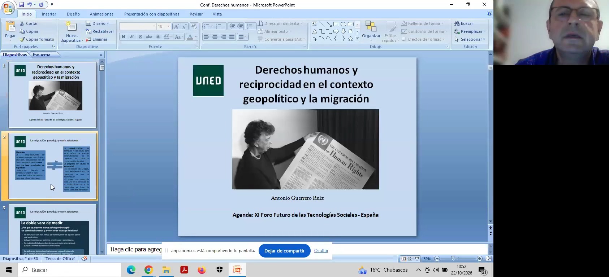Screen dimensions: 609x277
Task: Open the Diseño ribbon tab
Action: [73, 14]
